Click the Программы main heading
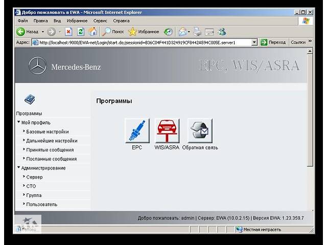 pyautogui.click(x=114, y=101)
